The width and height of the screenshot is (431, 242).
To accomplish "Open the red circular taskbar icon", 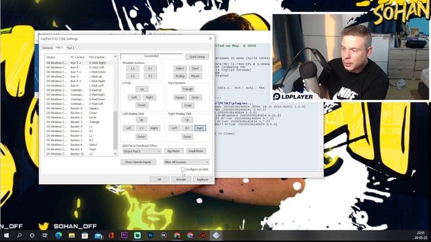I will [203, 235].
